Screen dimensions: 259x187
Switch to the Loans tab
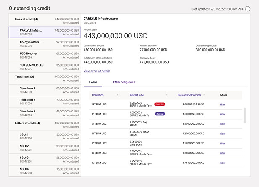93,82
